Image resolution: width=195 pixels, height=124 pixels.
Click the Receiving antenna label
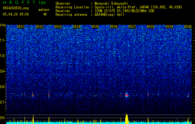coord(71,15)
